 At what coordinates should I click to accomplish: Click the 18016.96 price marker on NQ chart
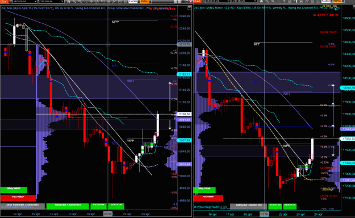coord(348,88)
